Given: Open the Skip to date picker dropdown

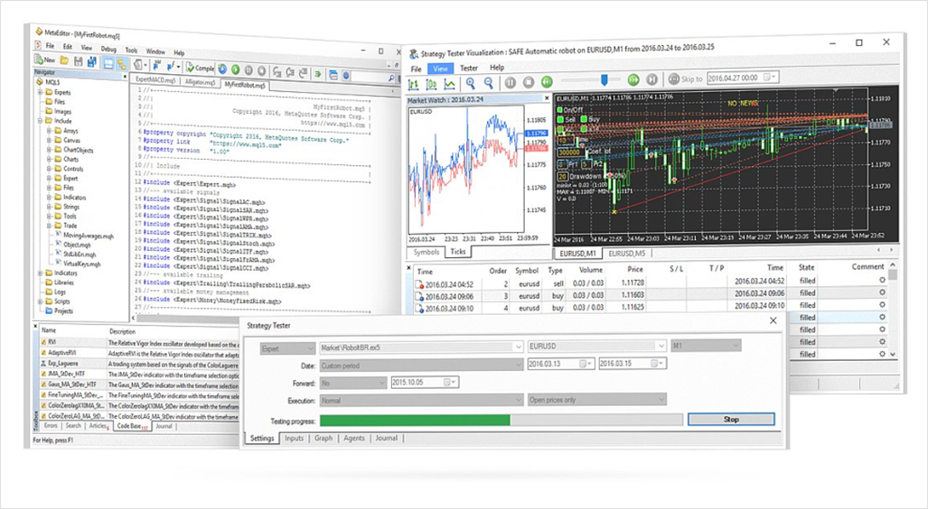Looking at the screenshot, I should (768, 77).
